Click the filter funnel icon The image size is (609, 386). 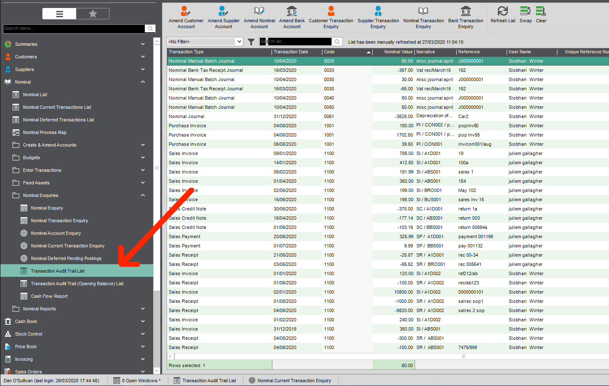point(251,42)
